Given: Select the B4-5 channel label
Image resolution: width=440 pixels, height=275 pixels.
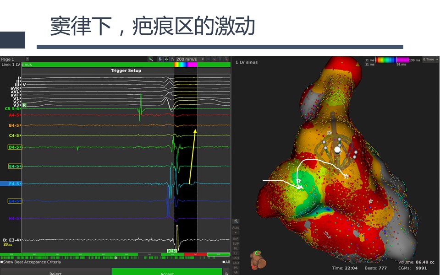Looking at the screenshot, I should tap(14, 125).
